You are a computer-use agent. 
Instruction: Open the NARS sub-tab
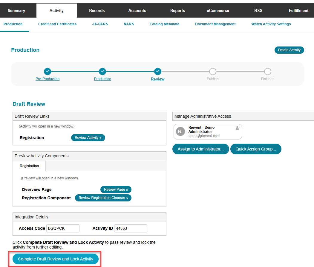point(128,24)
